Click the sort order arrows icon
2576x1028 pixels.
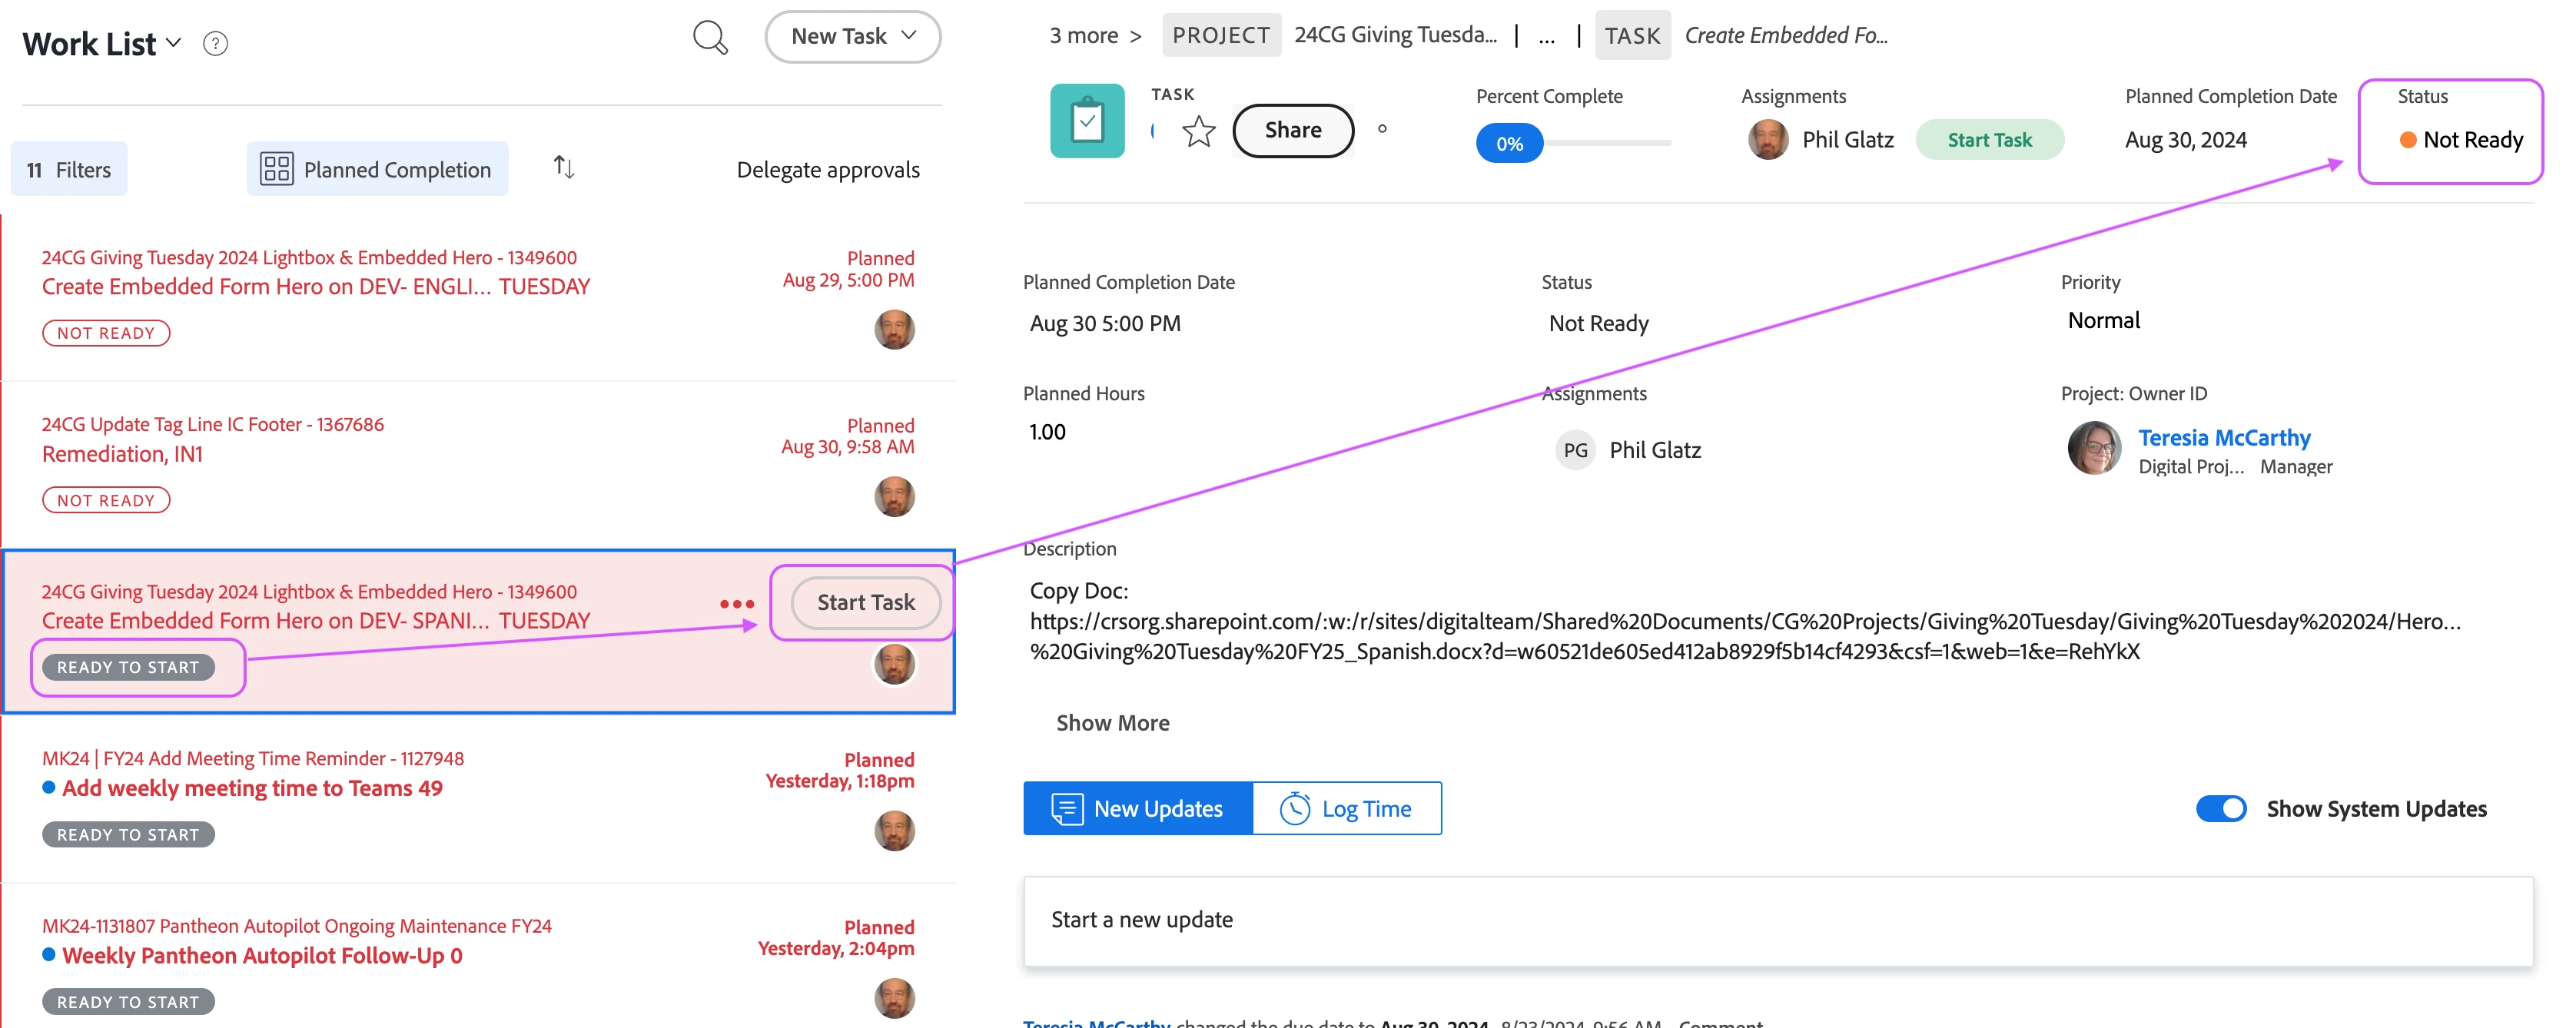point(564,167)
